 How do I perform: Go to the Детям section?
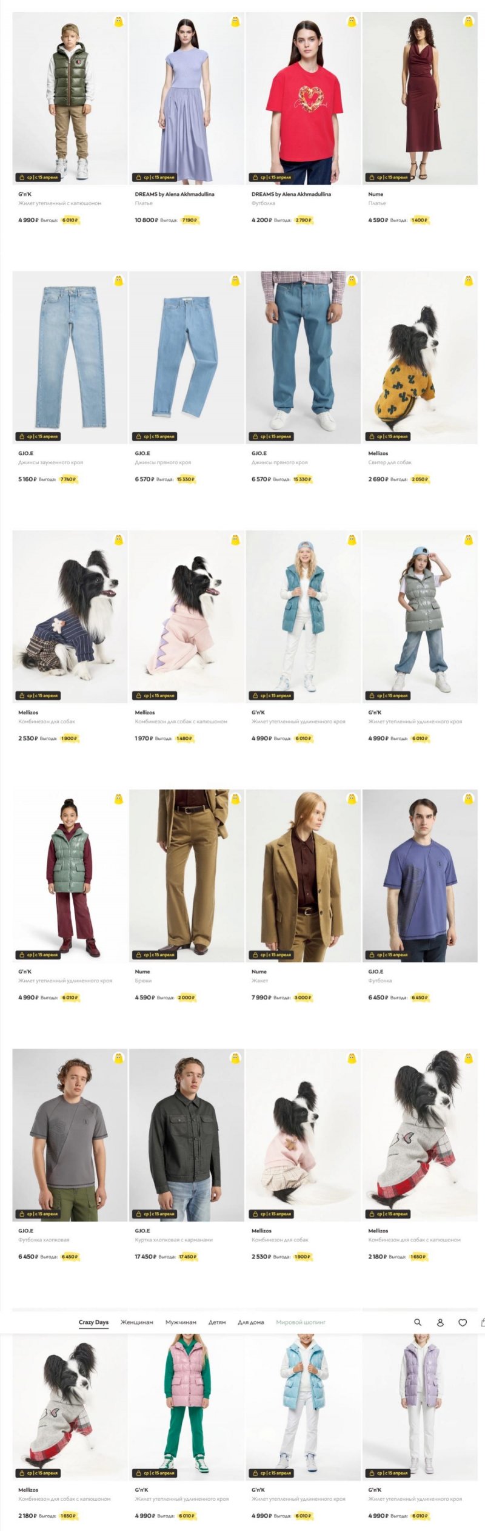pos(217,1322)
